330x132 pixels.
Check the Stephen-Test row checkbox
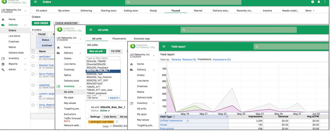[33, 65]
